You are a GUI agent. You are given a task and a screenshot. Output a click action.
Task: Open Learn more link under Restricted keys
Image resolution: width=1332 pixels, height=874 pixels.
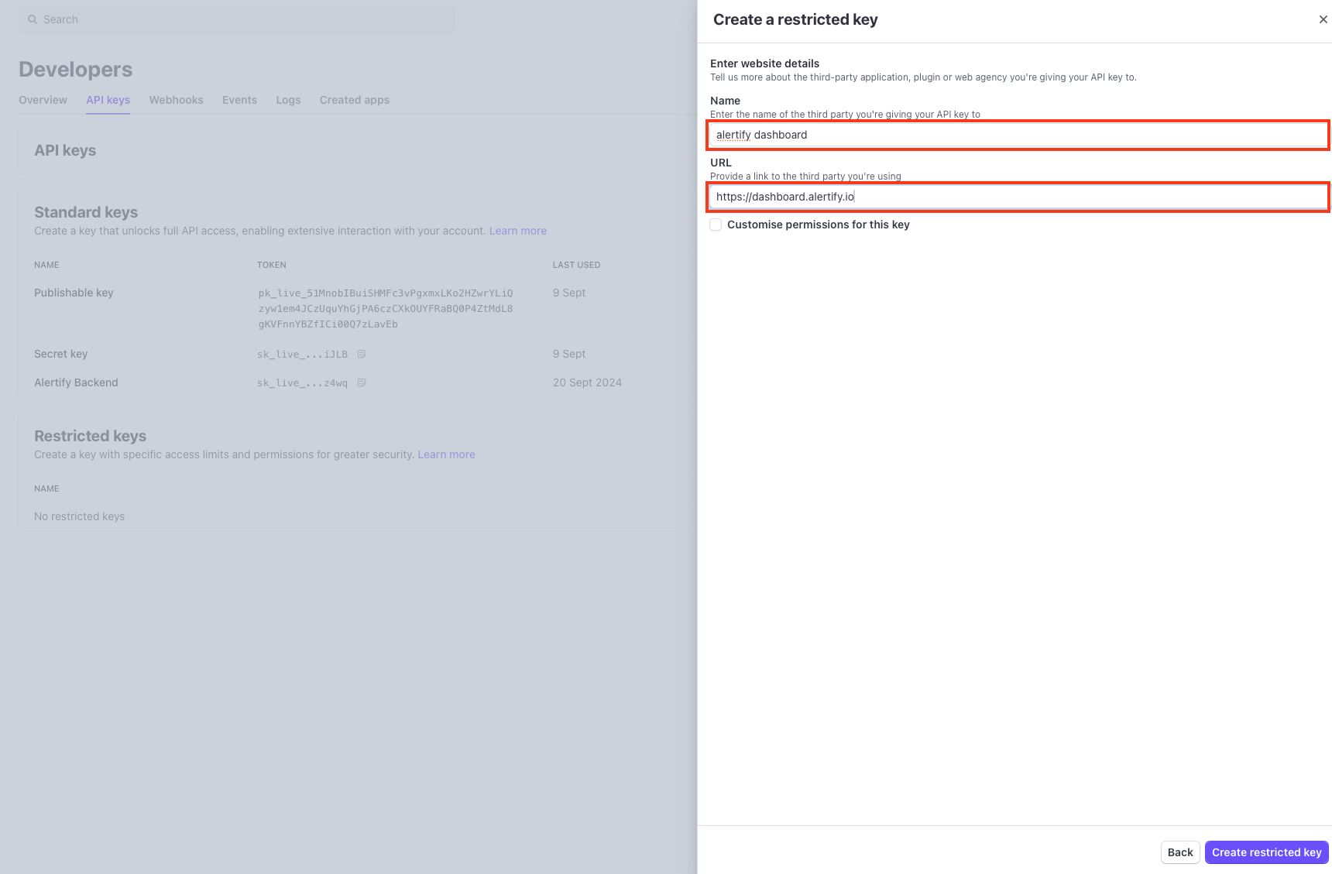click(446, 454)
